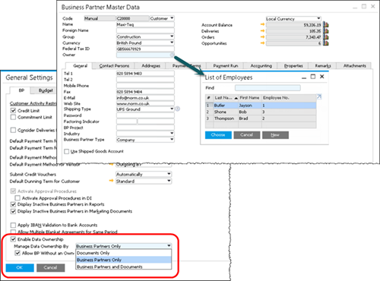Toggle Commitment Limit checkbox
The image size is (380, 281).
click(x=13, y=117)
